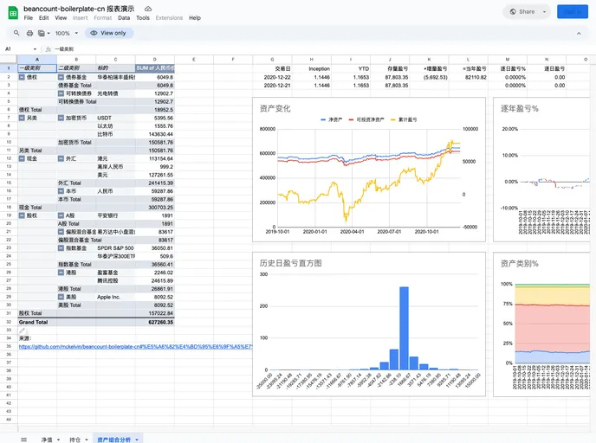The height and width of the screenshot is (443, 596).
Task: Open the github.com beancount-boilerplate-cn link
Action: pyautogui.click(x=135, y=347)
